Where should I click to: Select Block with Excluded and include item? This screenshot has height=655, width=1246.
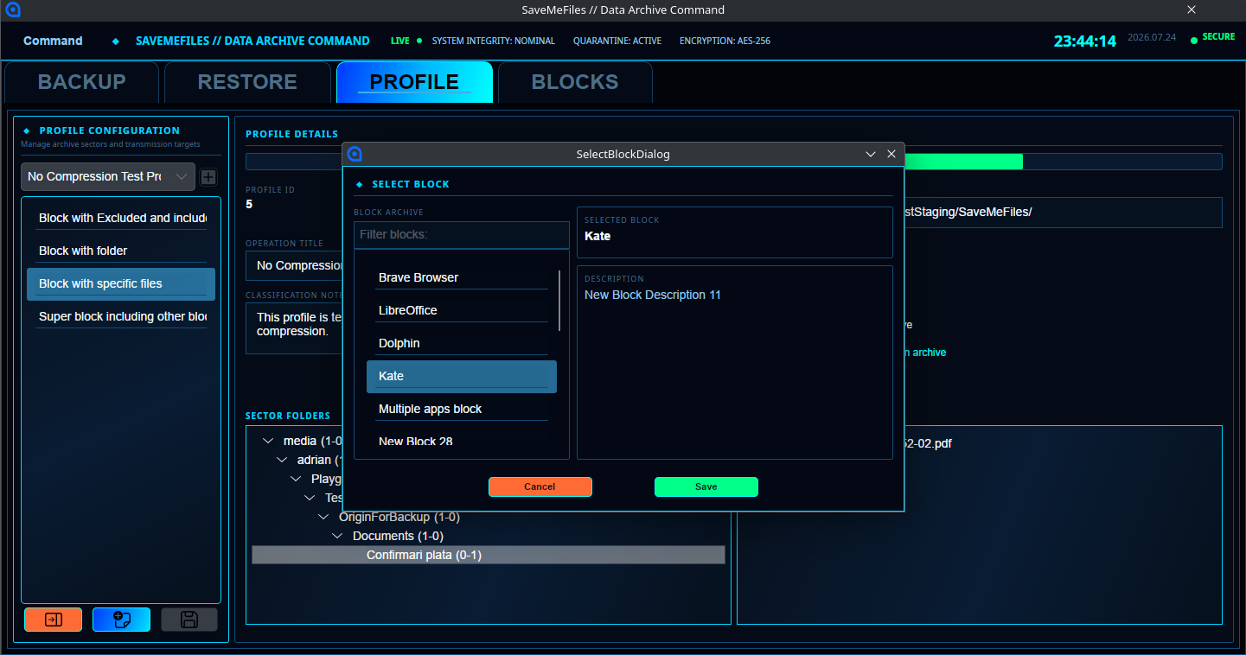pos(121,218)
